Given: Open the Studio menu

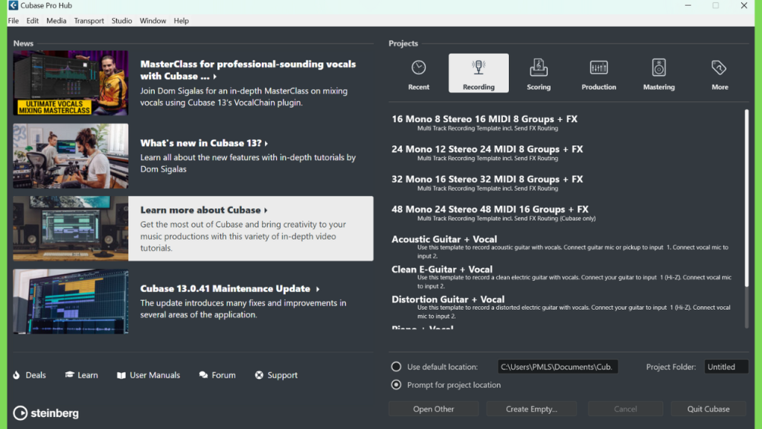Looking at the screenshot, I should pyautogui.click(x=121, y=21).
